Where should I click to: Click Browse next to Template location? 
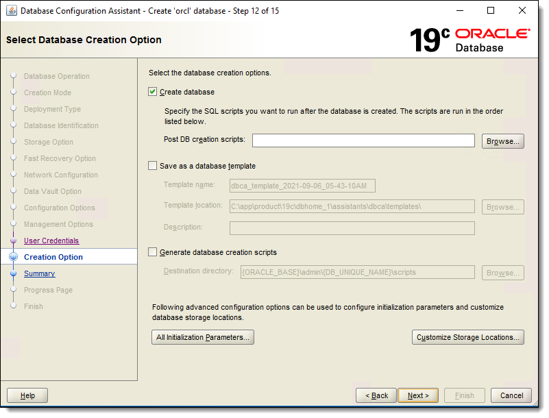503,207
